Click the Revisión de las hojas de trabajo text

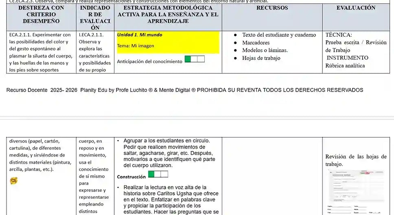point(356,160)
